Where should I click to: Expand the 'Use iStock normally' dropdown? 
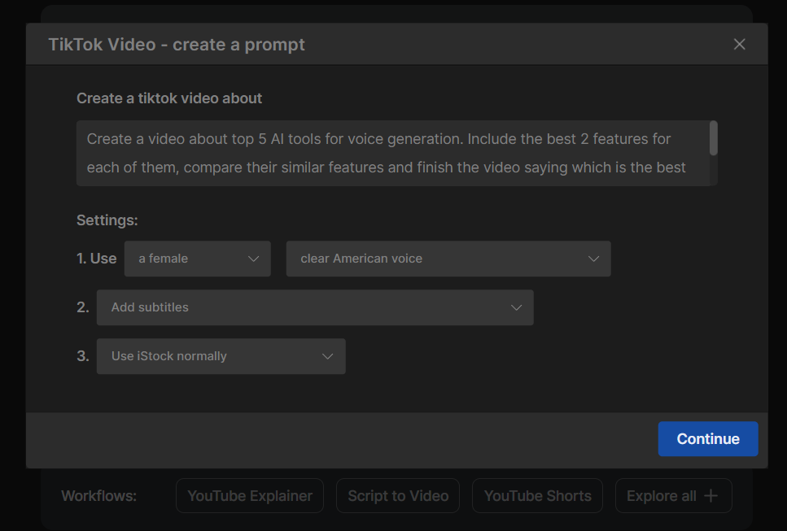[221, 356]
